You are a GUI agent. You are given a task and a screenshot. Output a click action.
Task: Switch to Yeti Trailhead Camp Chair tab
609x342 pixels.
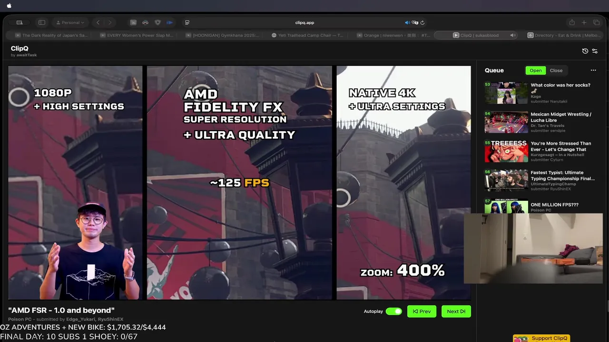[307, 35]
